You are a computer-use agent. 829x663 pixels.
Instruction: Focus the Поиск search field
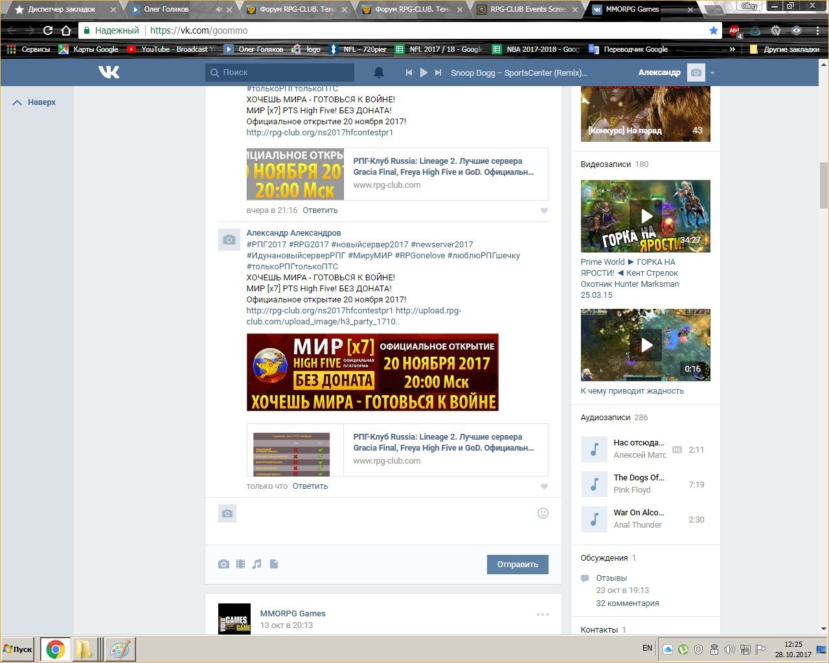coord(280,73)
